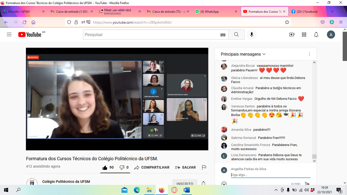Open the on-screen keyboard icon in search

(x=223, y=35)
